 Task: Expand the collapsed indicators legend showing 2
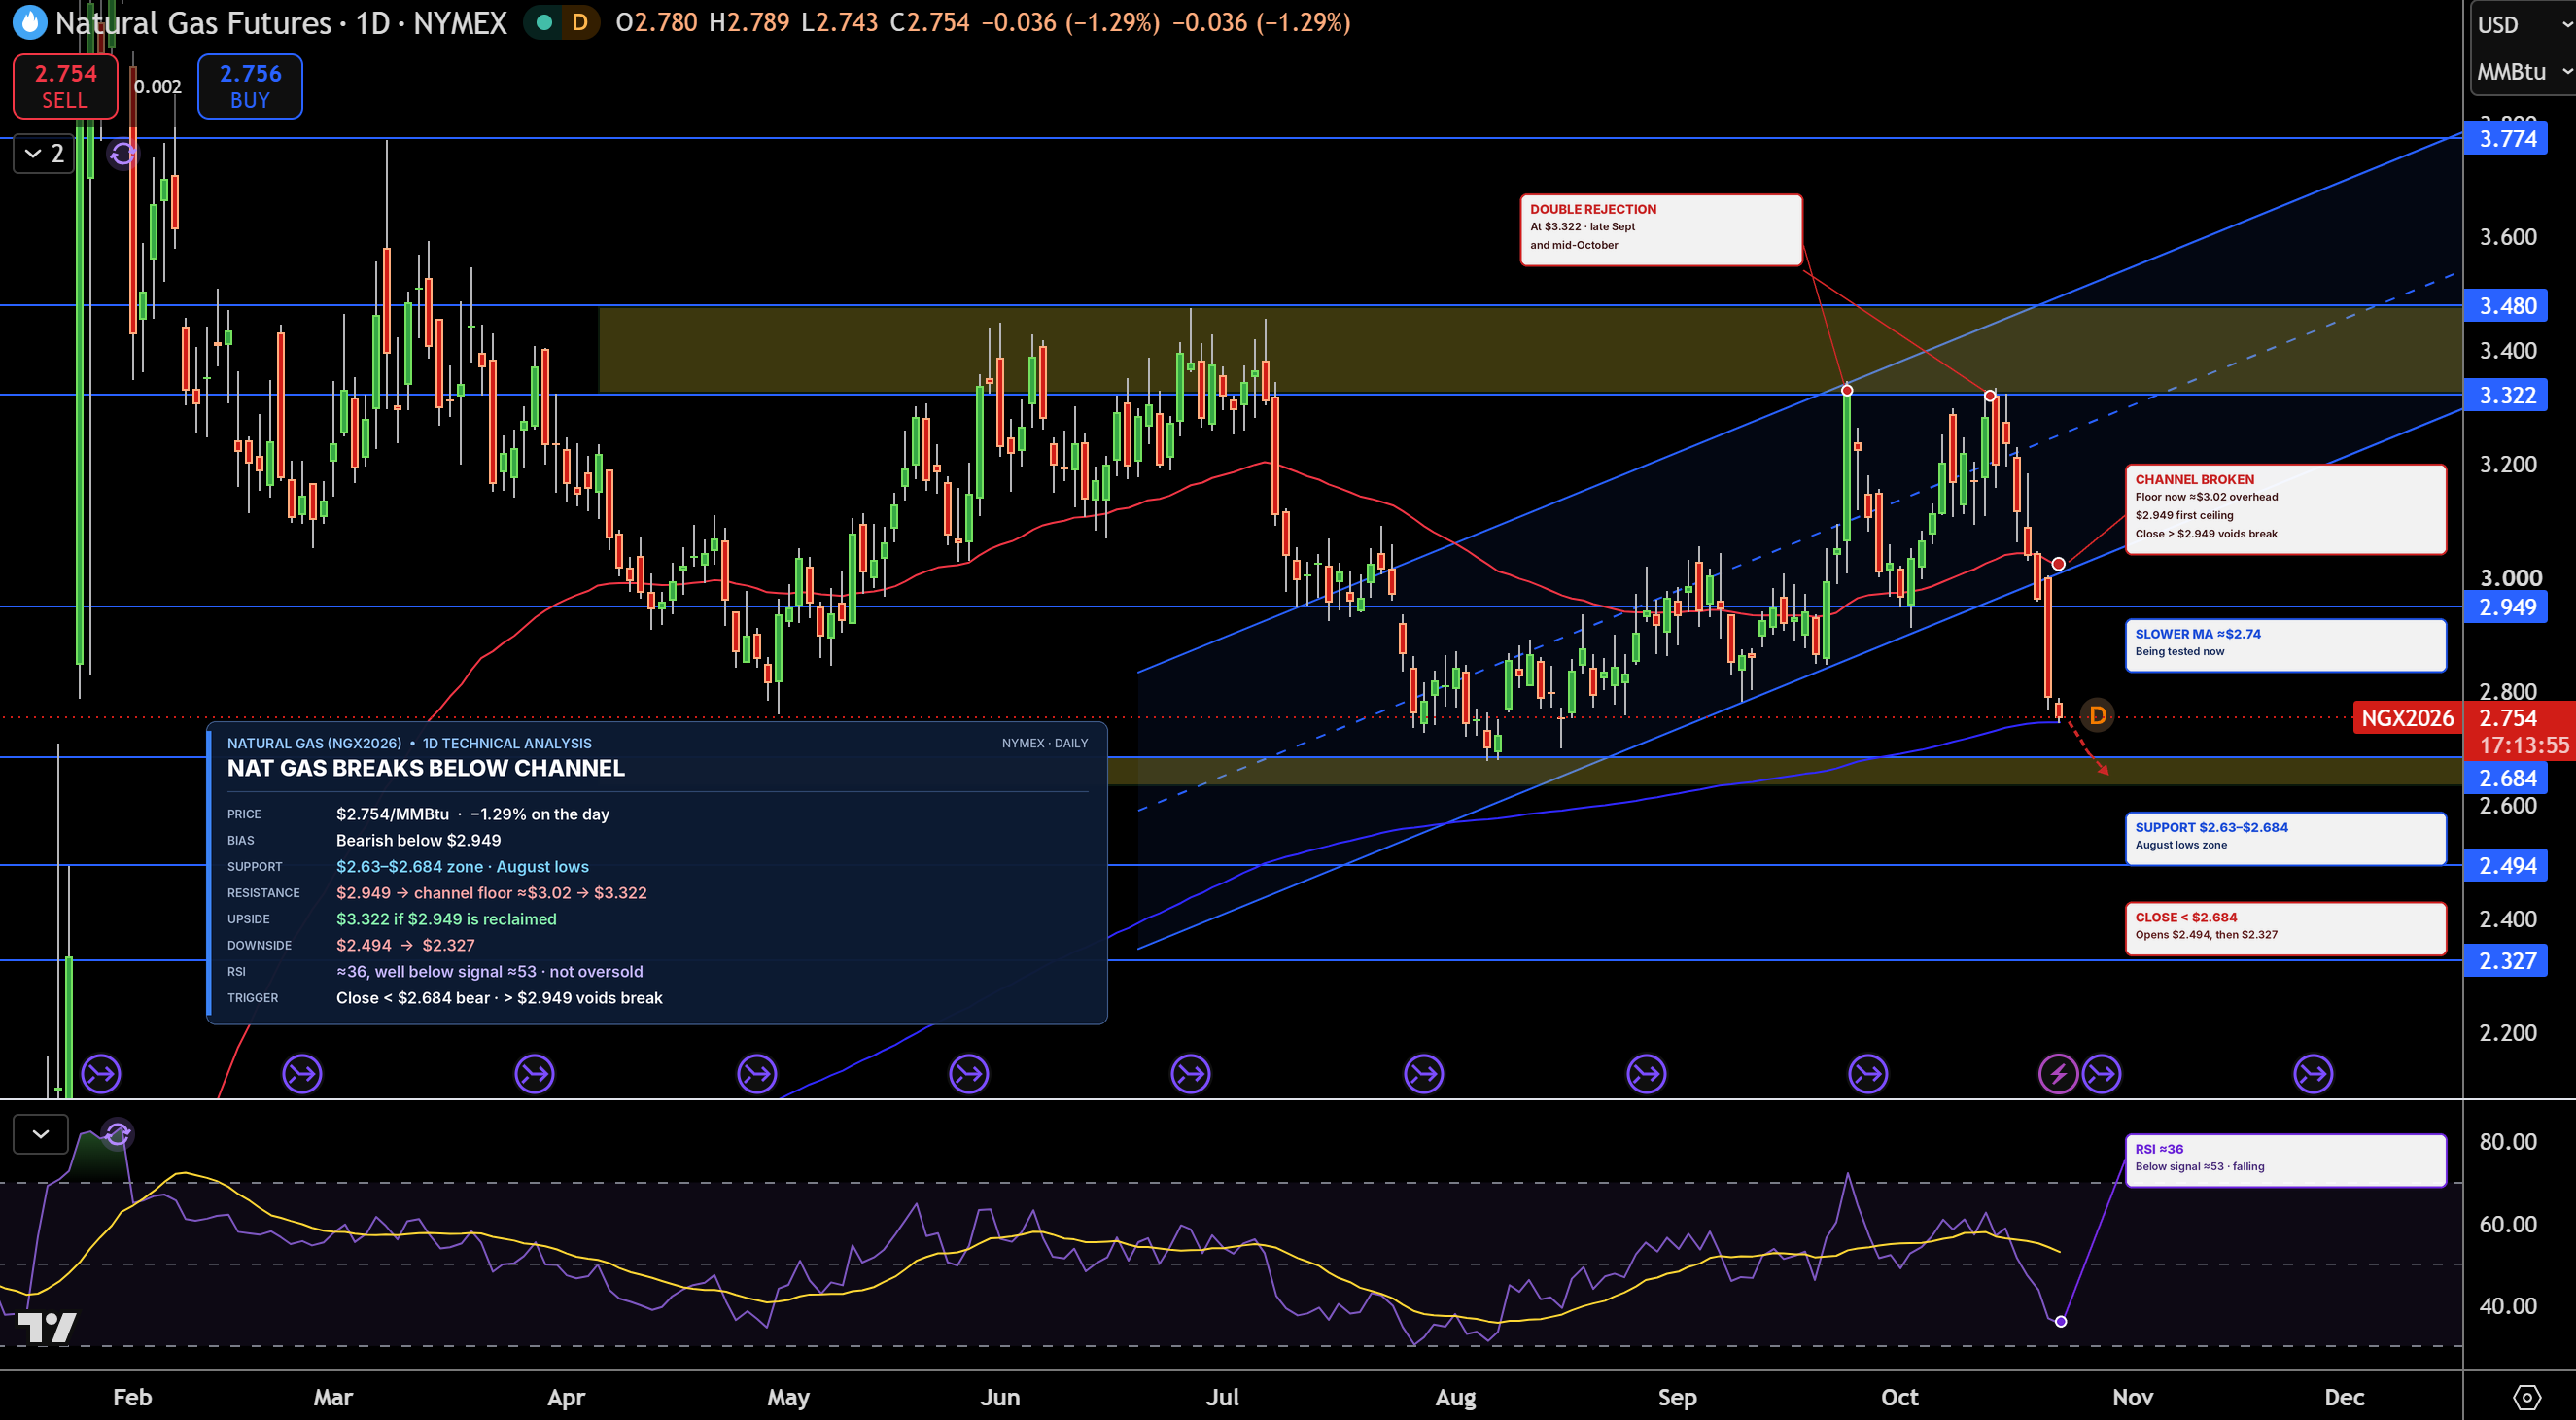tap(44, 153)
